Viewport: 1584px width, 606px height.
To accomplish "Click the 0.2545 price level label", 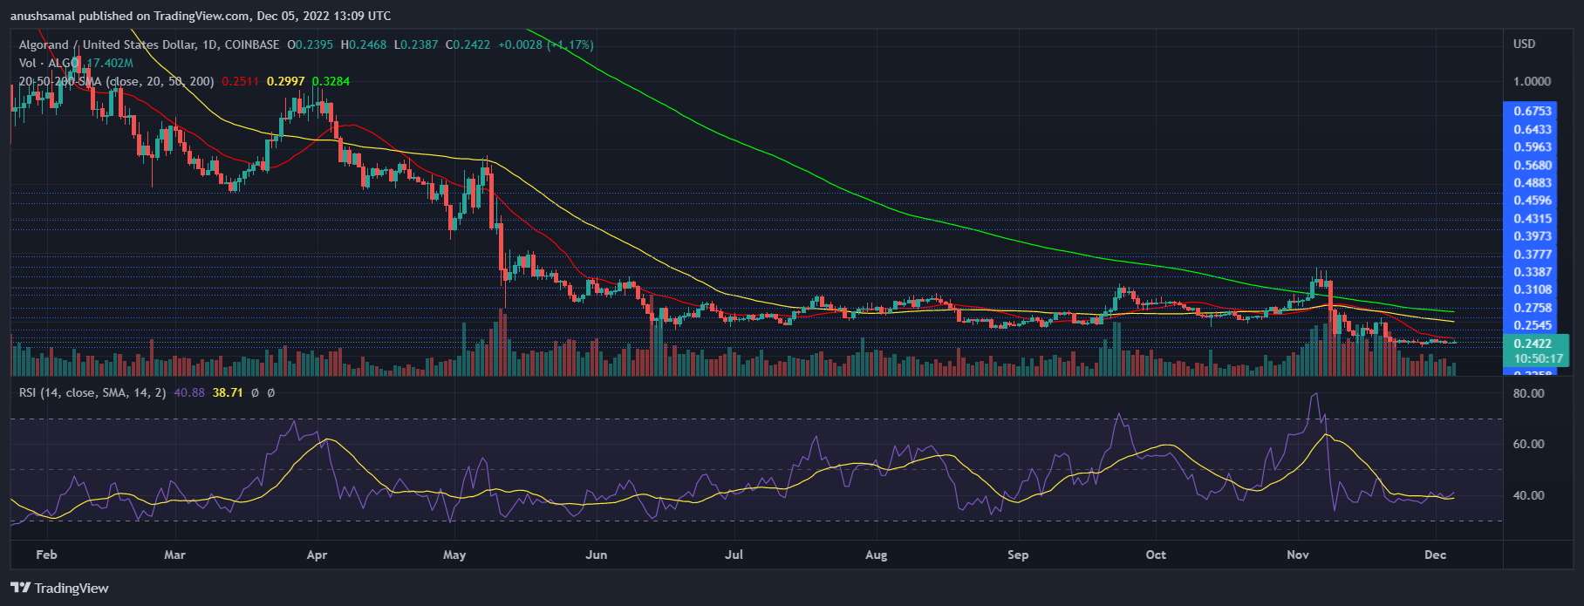I will point(1533,324).
